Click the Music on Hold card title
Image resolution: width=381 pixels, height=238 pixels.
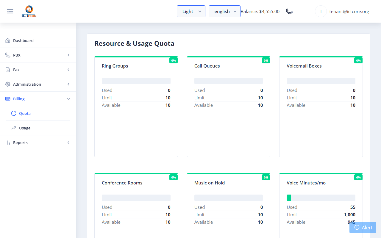coord(210,183)
